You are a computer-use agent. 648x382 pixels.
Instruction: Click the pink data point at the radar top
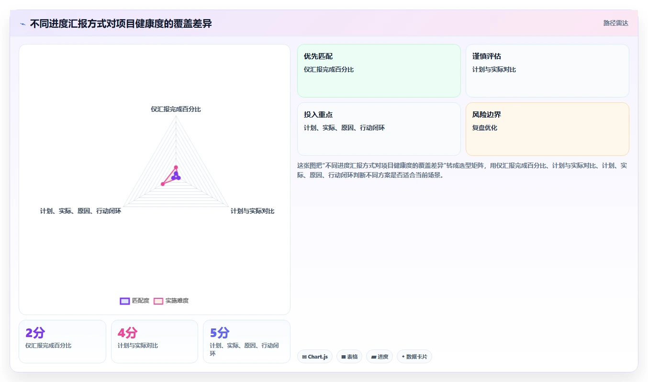tap(176, 167)
